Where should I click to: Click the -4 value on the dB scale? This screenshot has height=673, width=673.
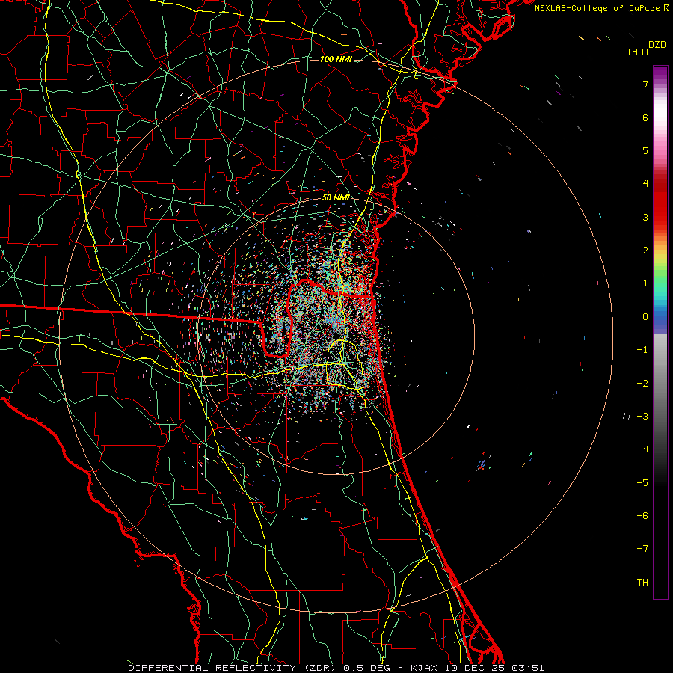[642, 449]
